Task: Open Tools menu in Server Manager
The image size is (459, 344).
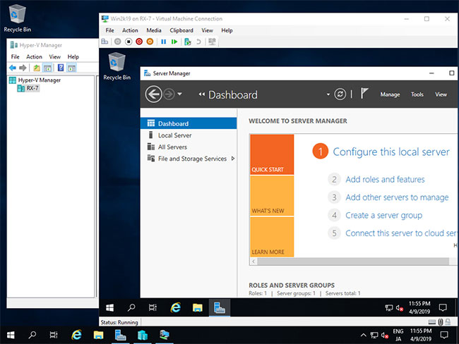Action: (x=417, y=94)
